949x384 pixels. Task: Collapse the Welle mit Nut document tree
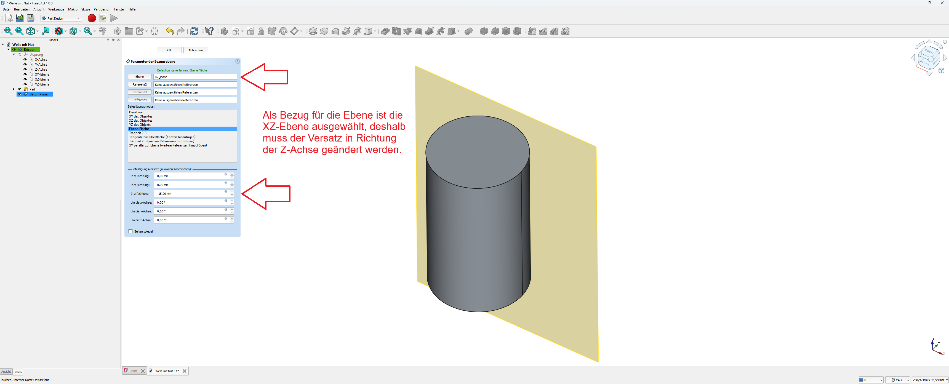pos(3,45)
